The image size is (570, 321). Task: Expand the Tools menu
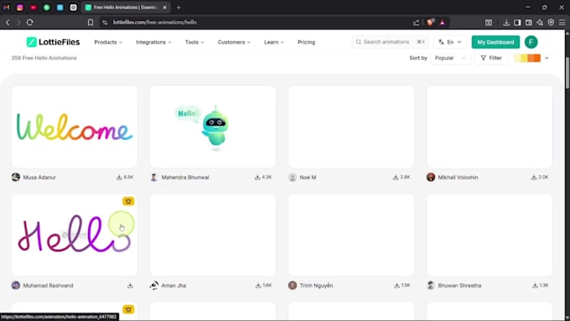click(194, 42)
